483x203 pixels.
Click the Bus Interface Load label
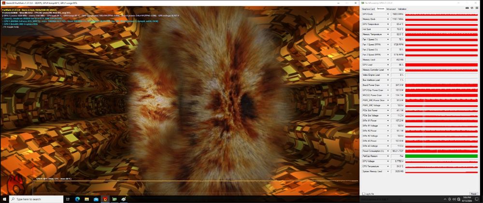click(371, 80)
